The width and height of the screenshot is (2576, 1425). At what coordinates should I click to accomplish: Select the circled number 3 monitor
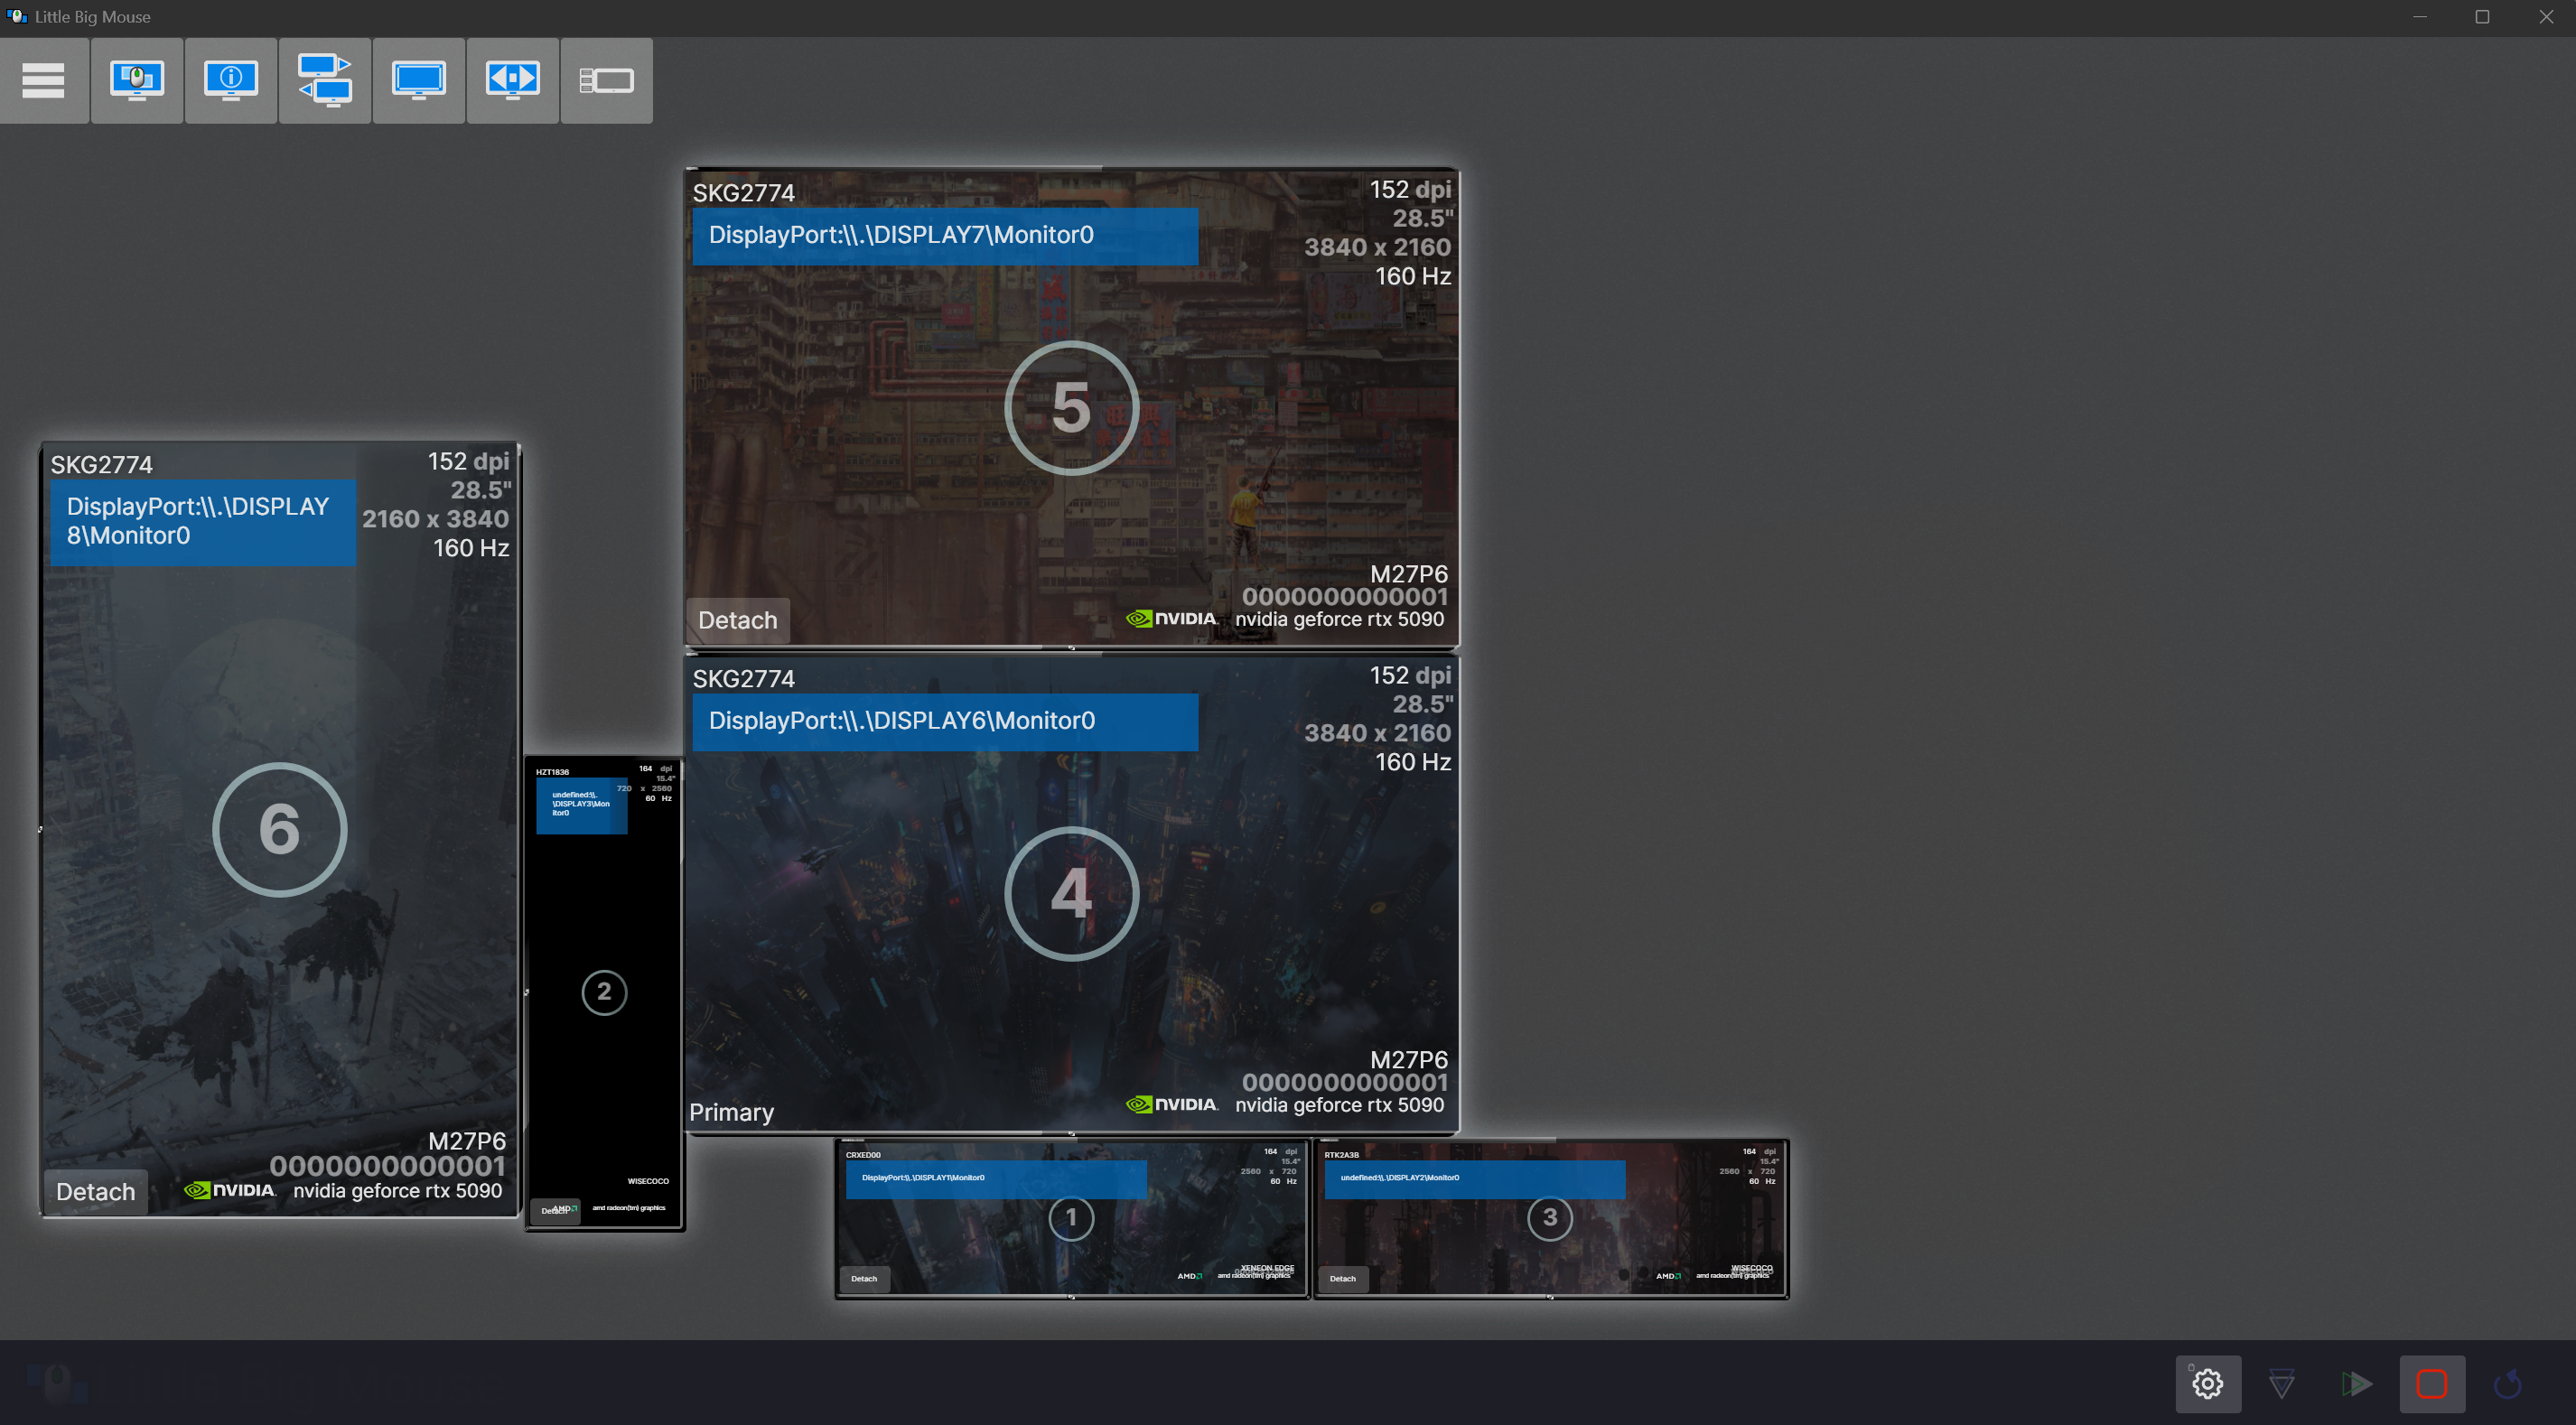[1549, 1217]
